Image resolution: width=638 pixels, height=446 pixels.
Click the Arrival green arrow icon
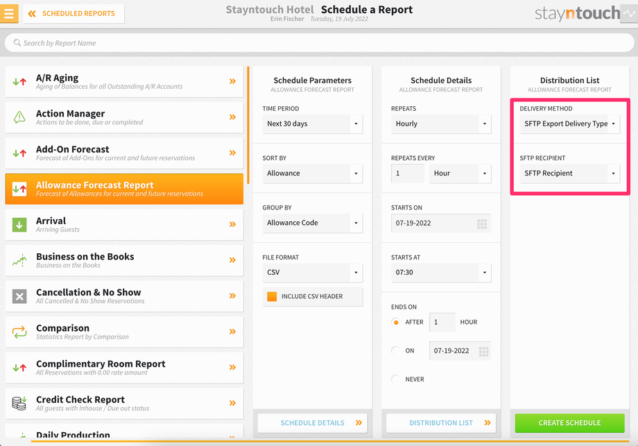coord(19,225)
